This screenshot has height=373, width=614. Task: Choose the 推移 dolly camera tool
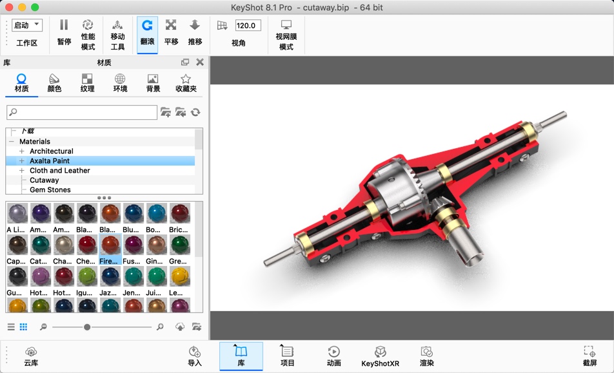(195, 32)
